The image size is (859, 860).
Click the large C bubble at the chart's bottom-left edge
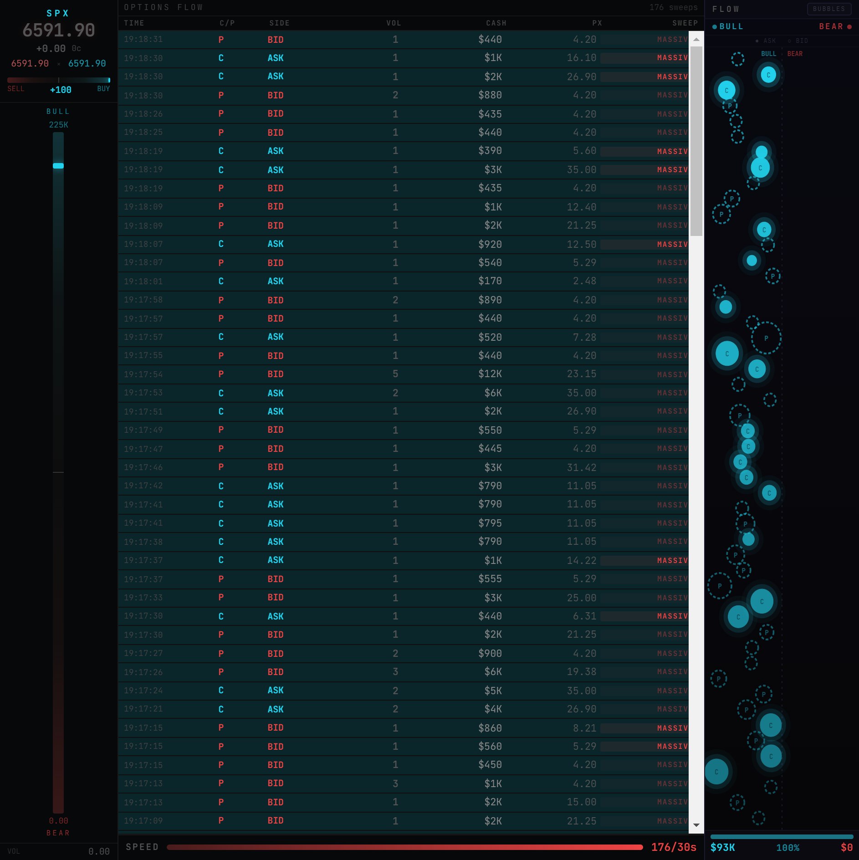click(x=716, y=772)
